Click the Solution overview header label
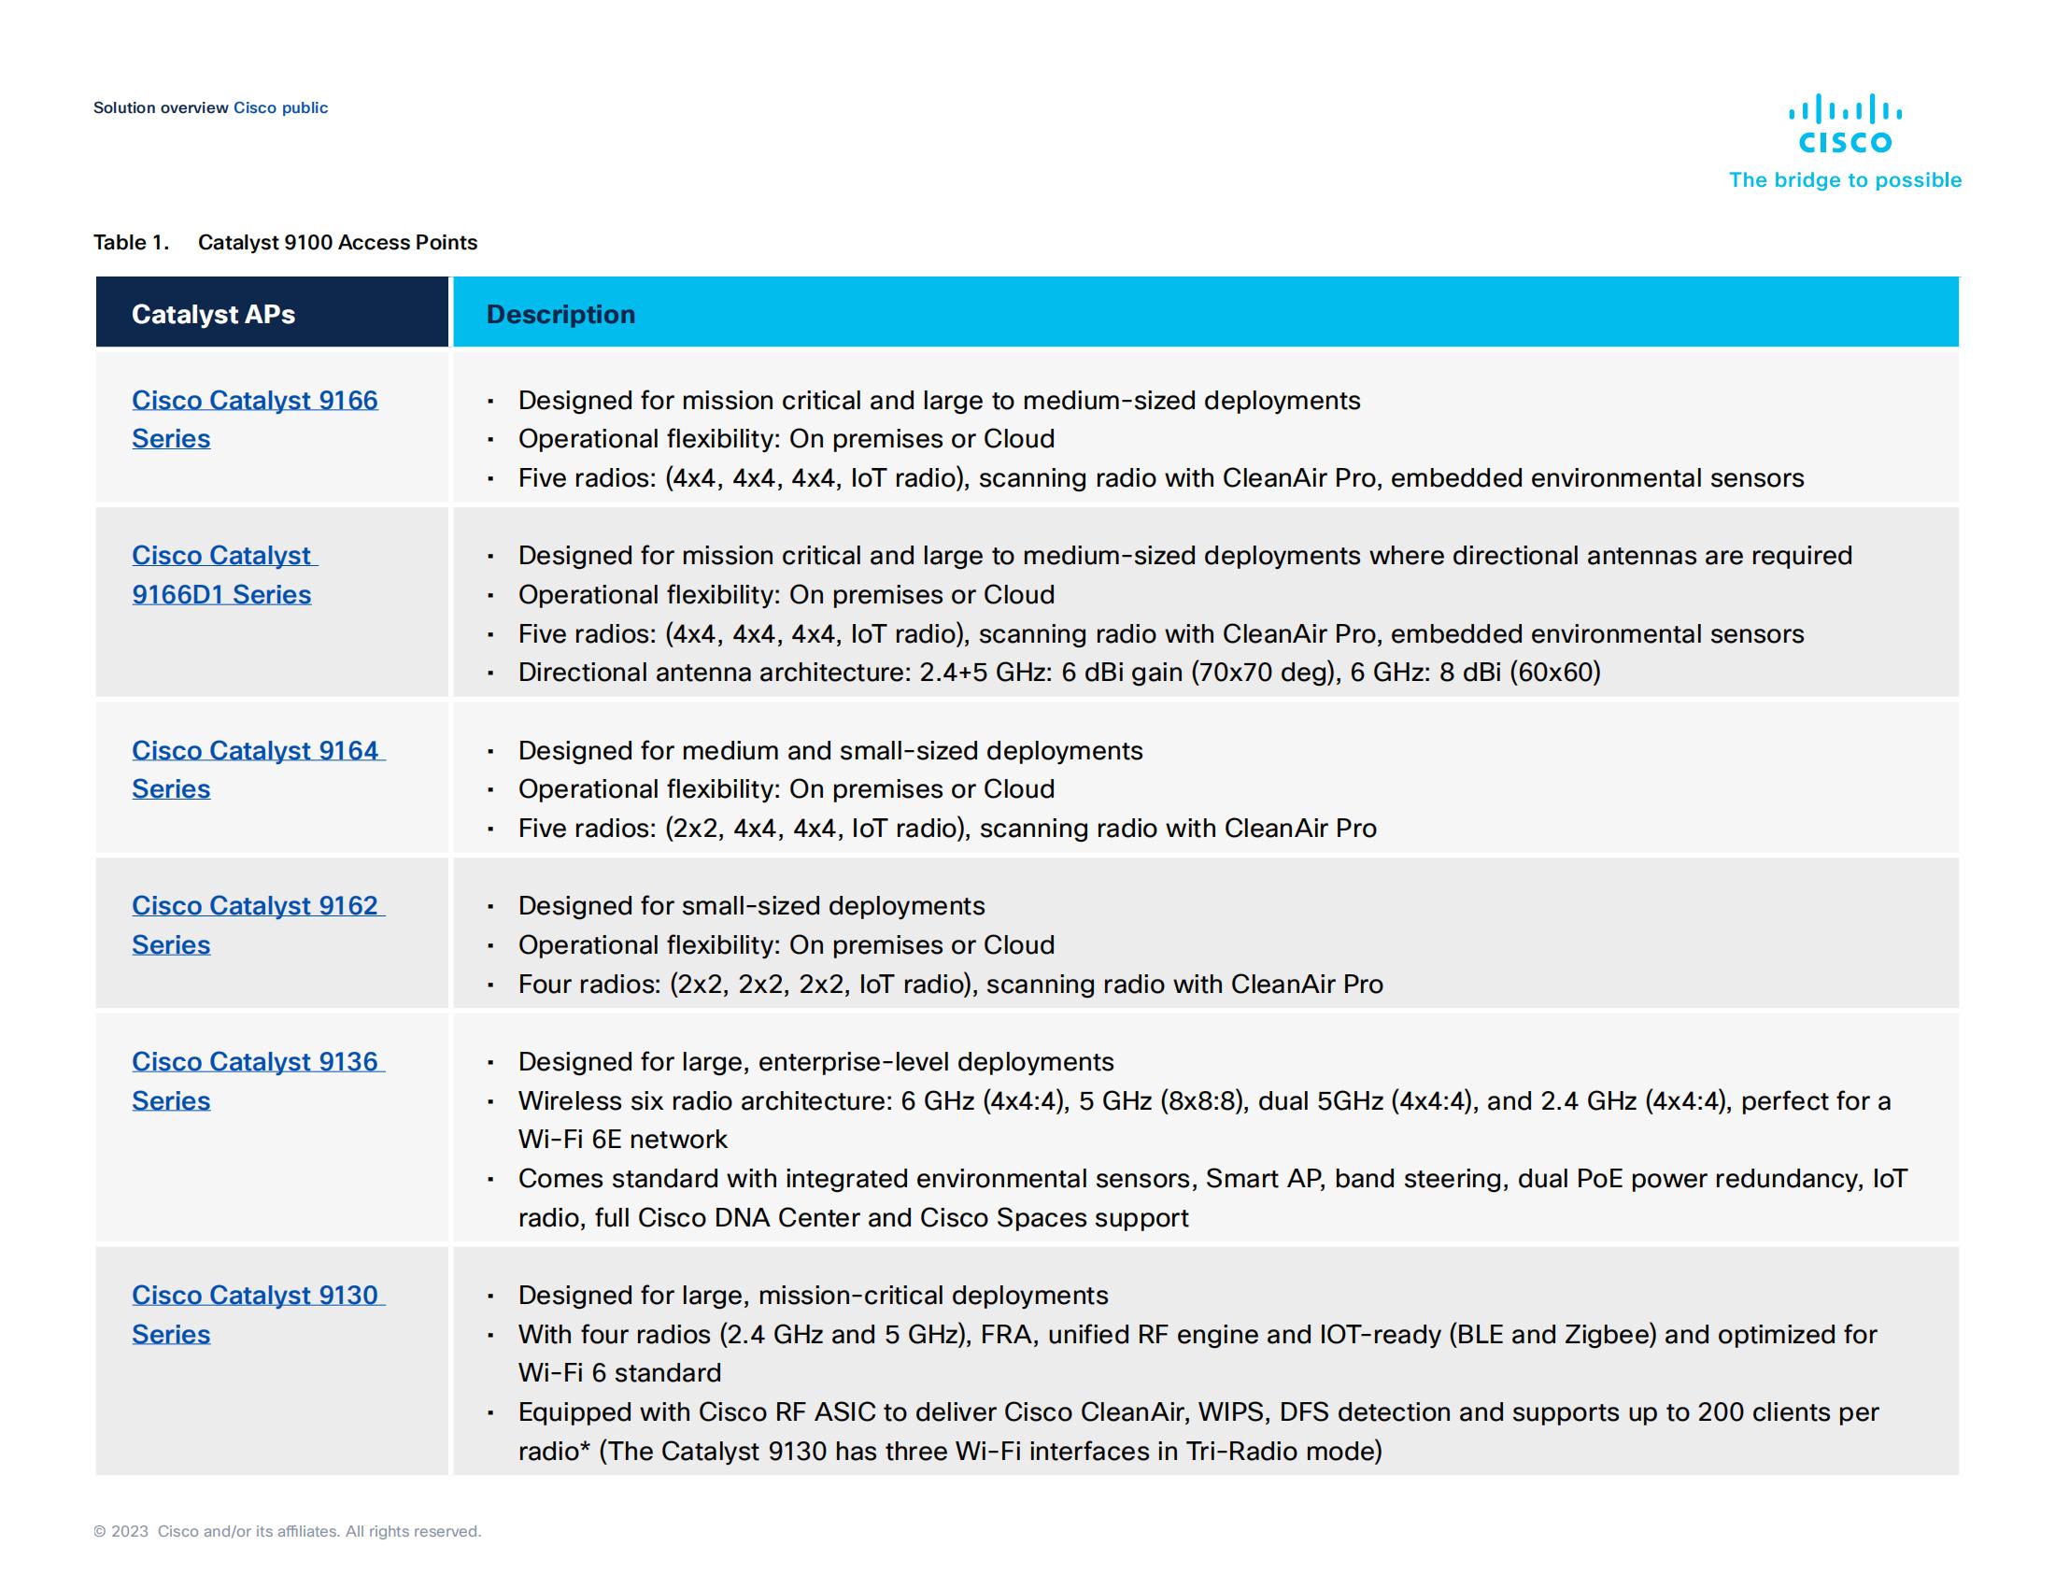The height and width of the screenshot is (1588, 2055). (160, 108)
